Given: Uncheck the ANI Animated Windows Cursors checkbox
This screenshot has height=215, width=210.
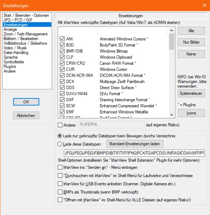Looking at the screenshot, I should [62, 39].
